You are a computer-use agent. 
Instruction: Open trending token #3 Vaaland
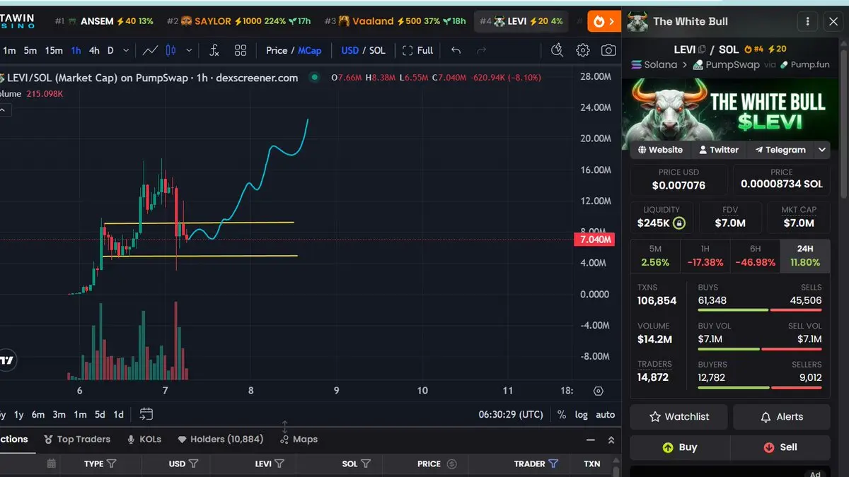pyautogui.click(x=395, y=21)
